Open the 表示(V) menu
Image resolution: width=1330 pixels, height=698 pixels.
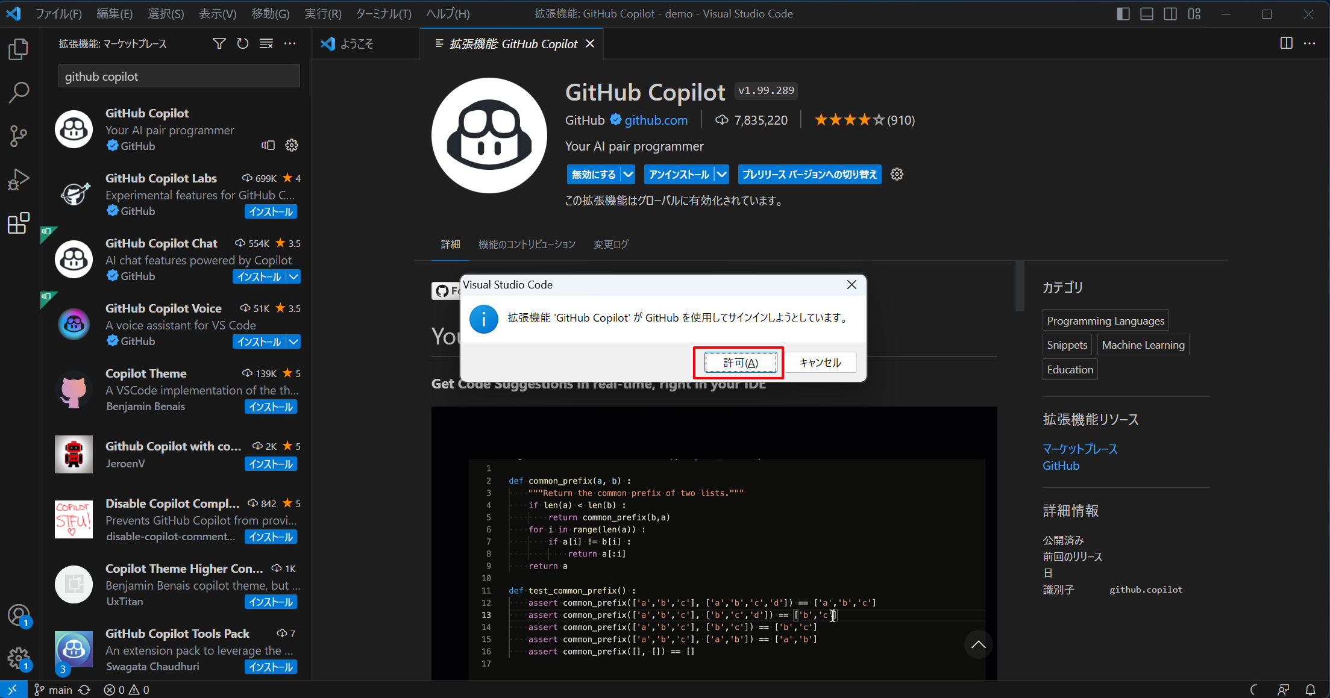218,14
